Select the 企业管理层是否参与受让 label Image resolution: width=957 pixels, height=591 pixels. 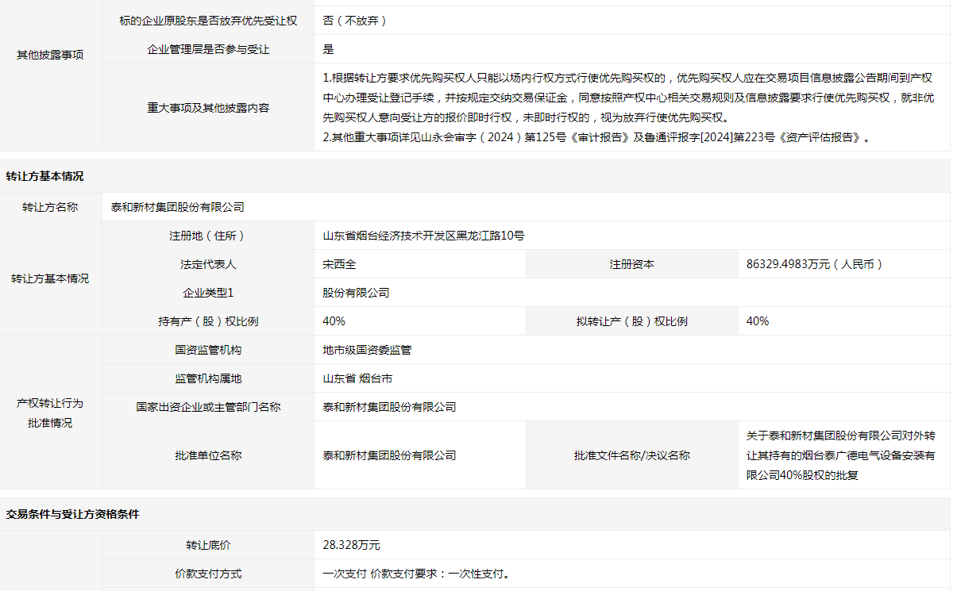click(208, 49)
